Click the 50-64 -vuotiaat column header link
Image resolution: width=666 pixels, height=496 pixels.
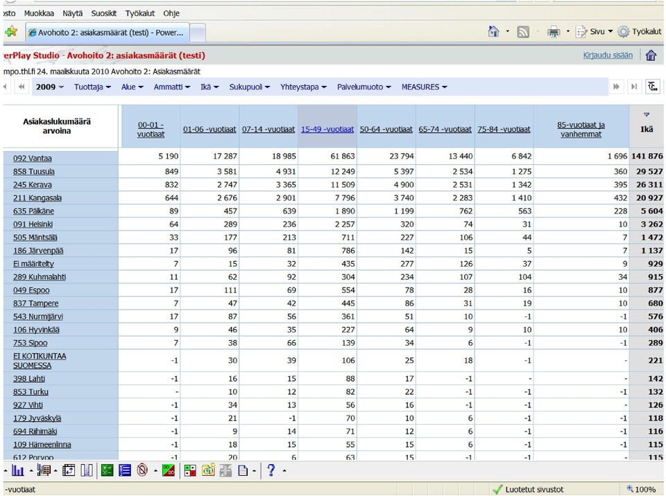(x=386, y=130)
